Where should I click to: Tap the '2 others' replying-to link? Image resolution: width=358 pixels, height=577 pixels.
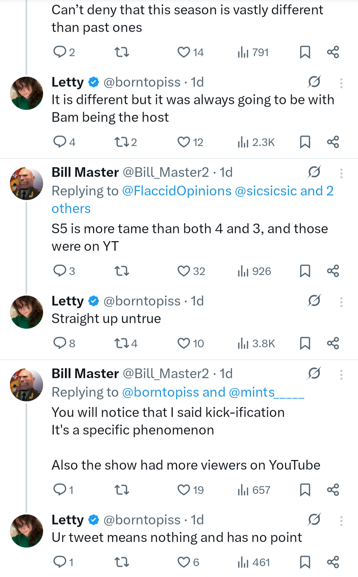71,209
